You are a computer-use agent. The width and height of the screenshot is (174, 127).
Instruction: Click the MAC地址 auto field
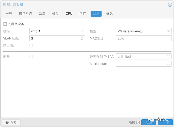click(x=144, y=38)
